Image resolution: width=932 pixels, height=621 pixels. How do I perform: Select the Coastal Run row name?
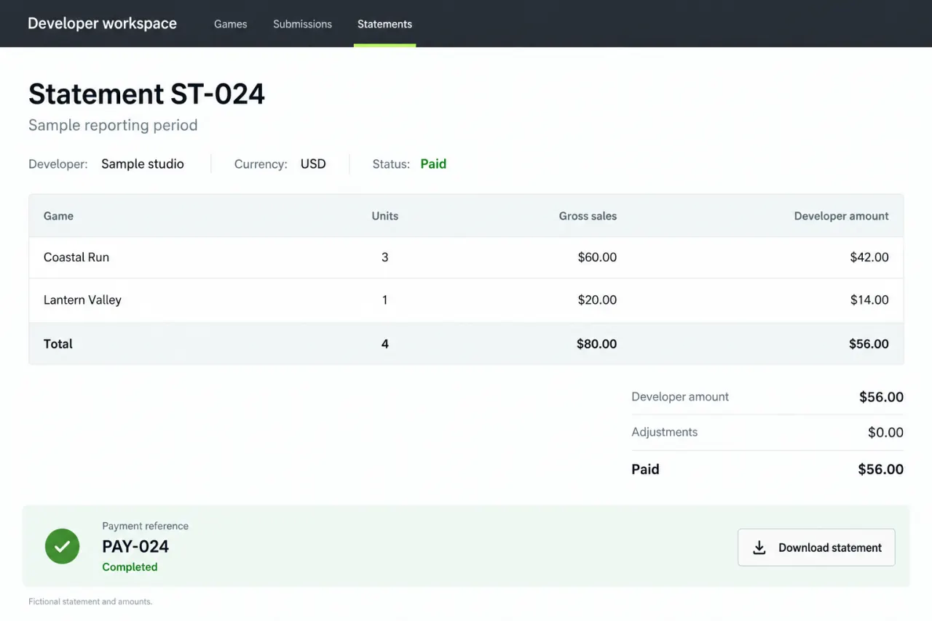[76, 257]
